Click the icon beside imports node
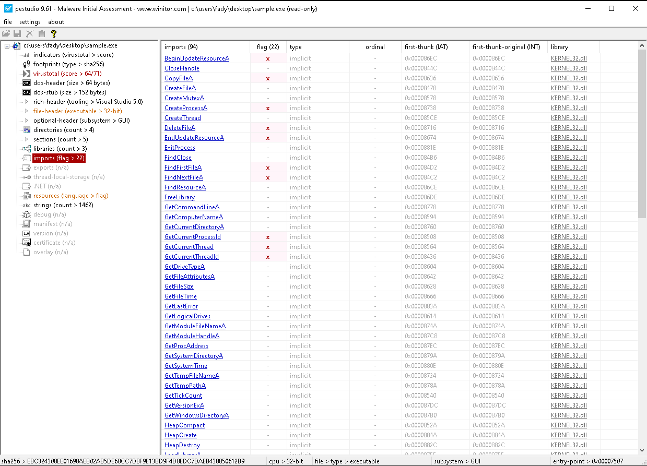 [27, 158]
